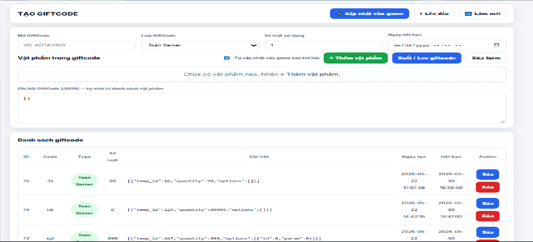Click Xuất / Lưu giftcode button

pos(427,58)
